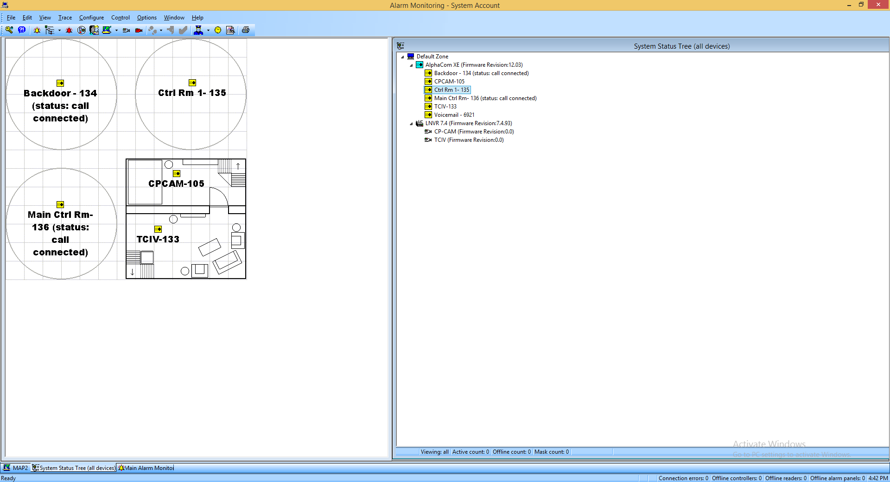Click the yellow bell alarm monitor icon
Viewport: 890px width, 482px height.
pos(37,30)
